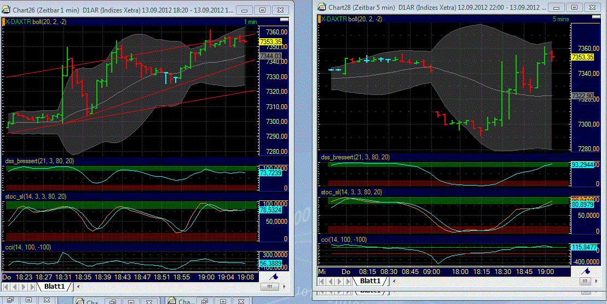607x304 pixels.
Task: Click the blue pin icon in Chart28
Action: tap(586, 271)
